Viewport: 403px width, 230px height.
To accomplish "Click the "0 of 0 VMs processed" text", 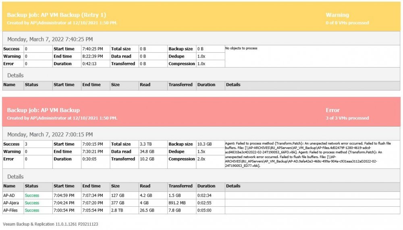I will [347, 23].
